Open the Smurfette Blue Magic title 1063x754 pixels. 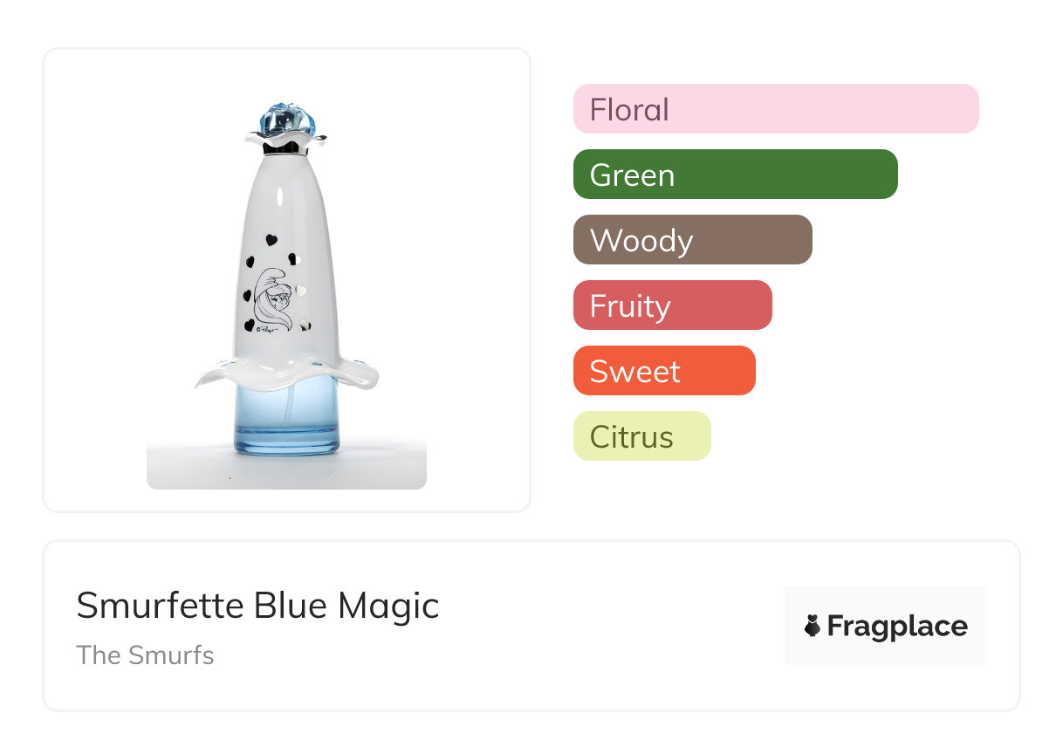point(257,606)
